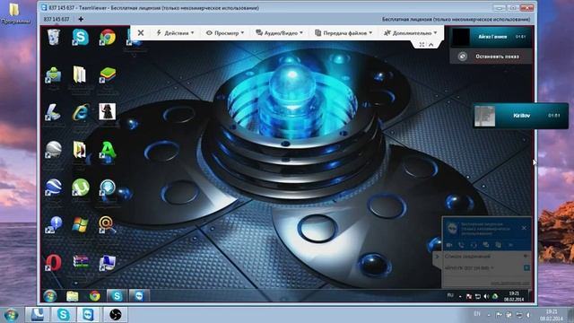This screenshot has width=574, height=323.
Task: Open the plain folder on the remote desktop
Action: point(80,74)
